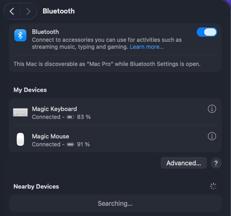Turn off the Bluetooth switch
231x216 pixels.
[x=207, y=32]
